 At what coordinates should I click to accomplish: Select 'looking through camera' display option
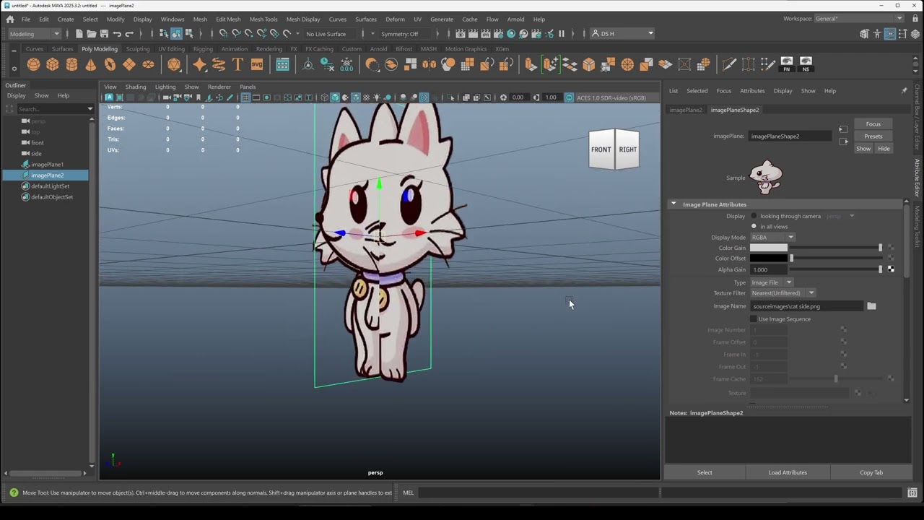(754, 216)
